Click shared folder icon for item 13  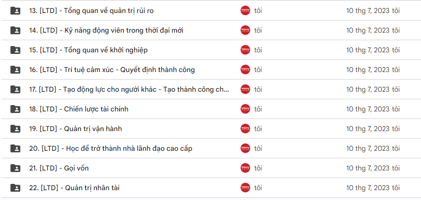[15, 11]
